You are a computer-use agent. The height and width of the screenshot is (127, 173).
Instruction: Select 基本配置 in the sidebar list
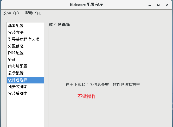[25, 26]
